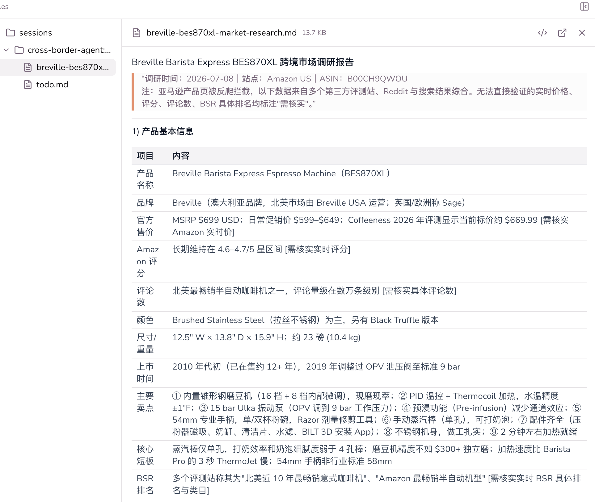Image resolution: width=595 pixels, height=502 pixels.
Task: Click the 4.6–4.7/5 rating cell
Action: coord(261,249)
